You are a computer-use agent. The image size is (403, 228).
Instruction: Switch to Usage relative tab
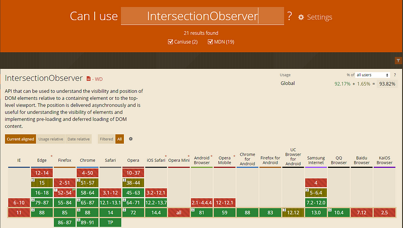51,139
